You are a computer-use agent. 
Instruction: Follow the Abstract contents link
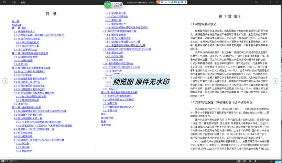17,25
